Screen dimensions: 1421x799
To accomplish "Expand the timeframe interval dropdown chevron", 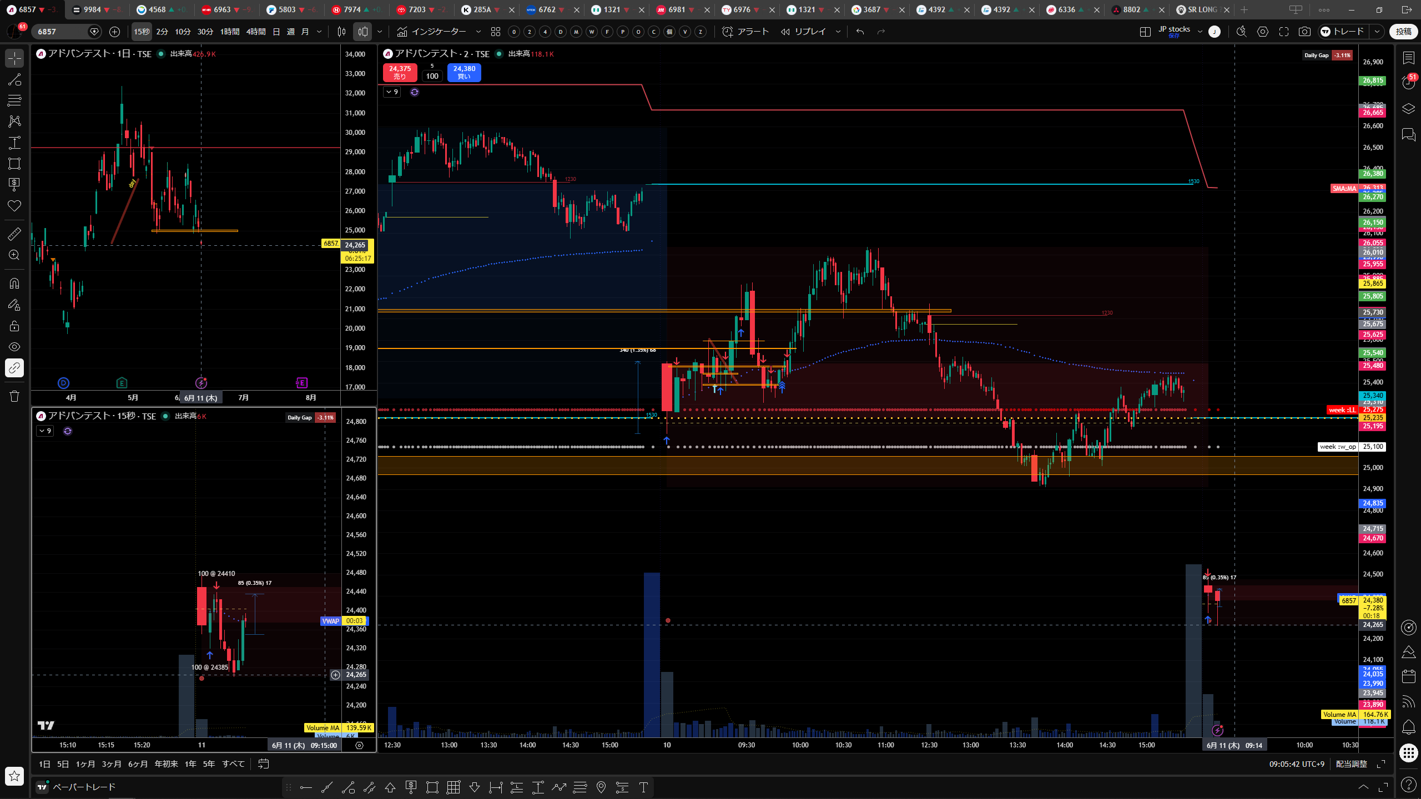I will click(x=319, y=32).
